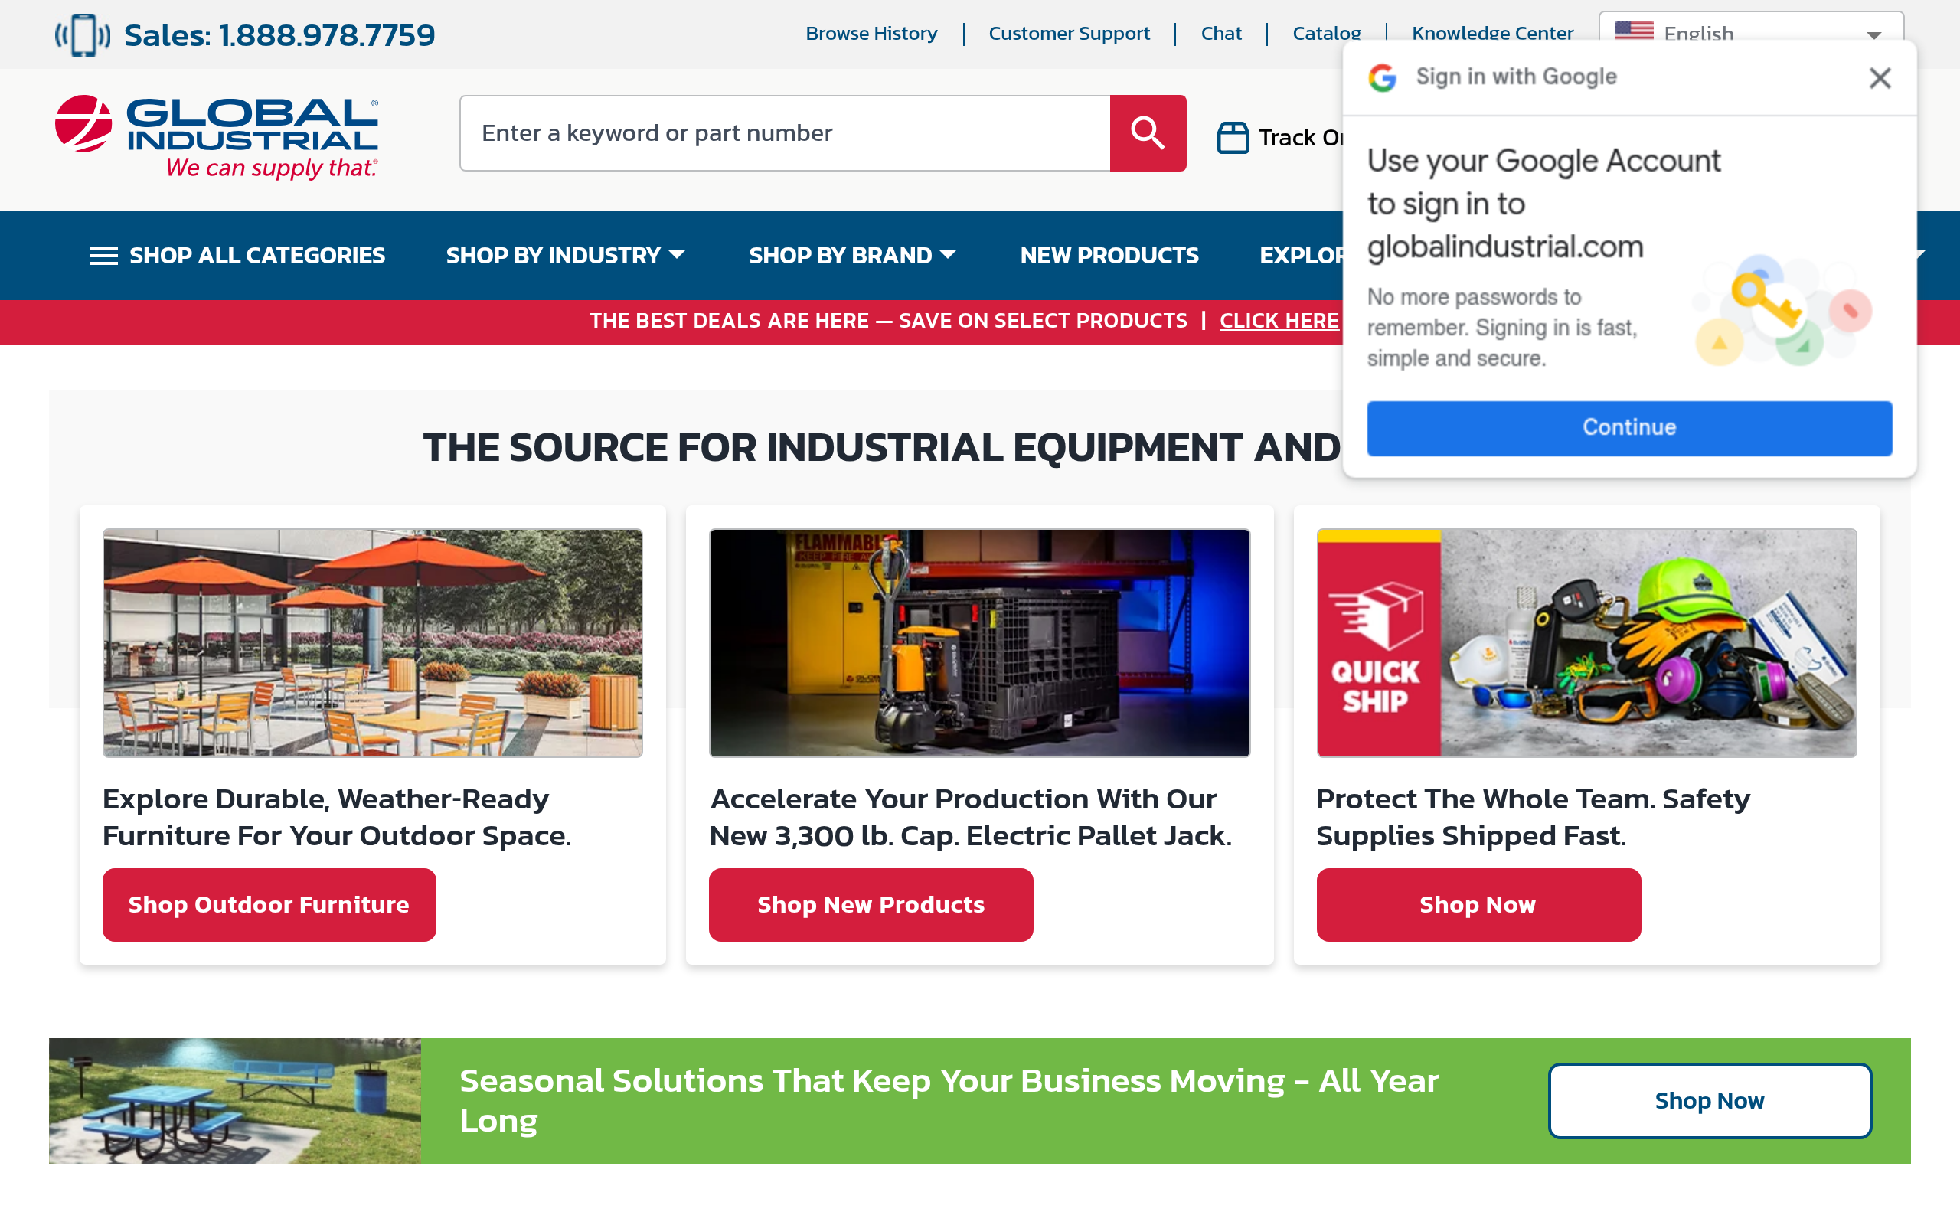Image resolution: width=1960 pixels, height=1225 pixels.
Task: Open the Shop By Brand menu
Action: (x=852, y=256)
